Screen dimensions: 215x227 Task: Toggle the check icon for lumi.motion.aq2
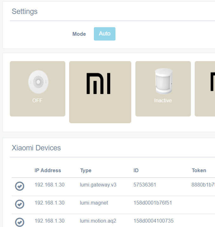[20, 222]
